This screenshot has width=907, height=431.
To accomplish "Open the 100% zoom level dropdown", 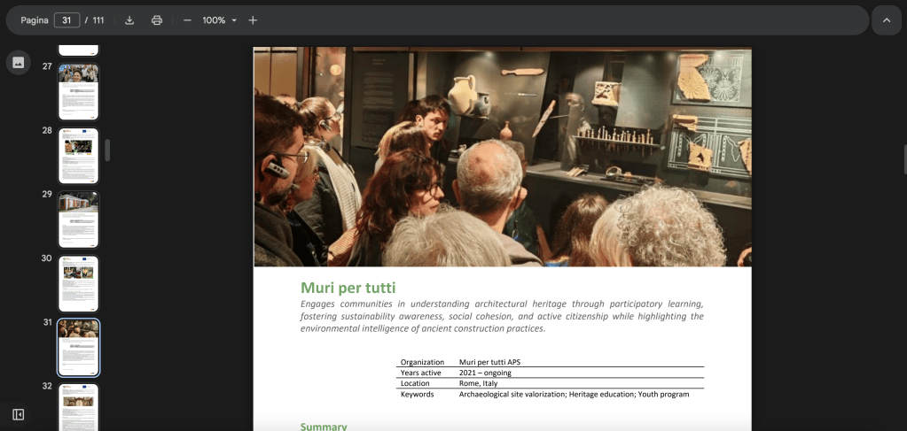I will coord(220,20).
